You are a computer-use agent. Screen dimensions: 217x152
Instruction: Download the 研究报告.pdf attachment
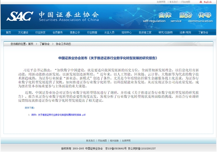click(58, 115)
